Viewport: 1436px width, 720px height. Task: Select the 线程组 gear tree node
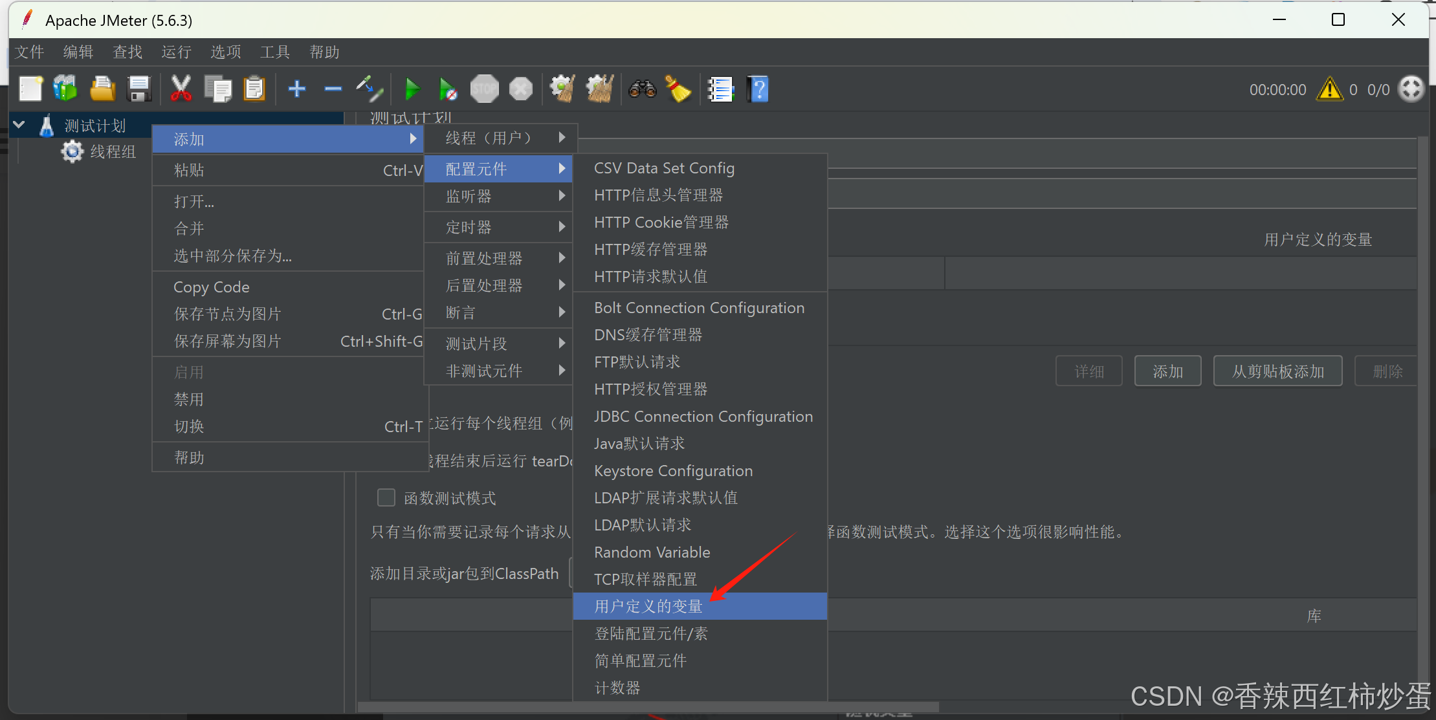tap(99, 152)
